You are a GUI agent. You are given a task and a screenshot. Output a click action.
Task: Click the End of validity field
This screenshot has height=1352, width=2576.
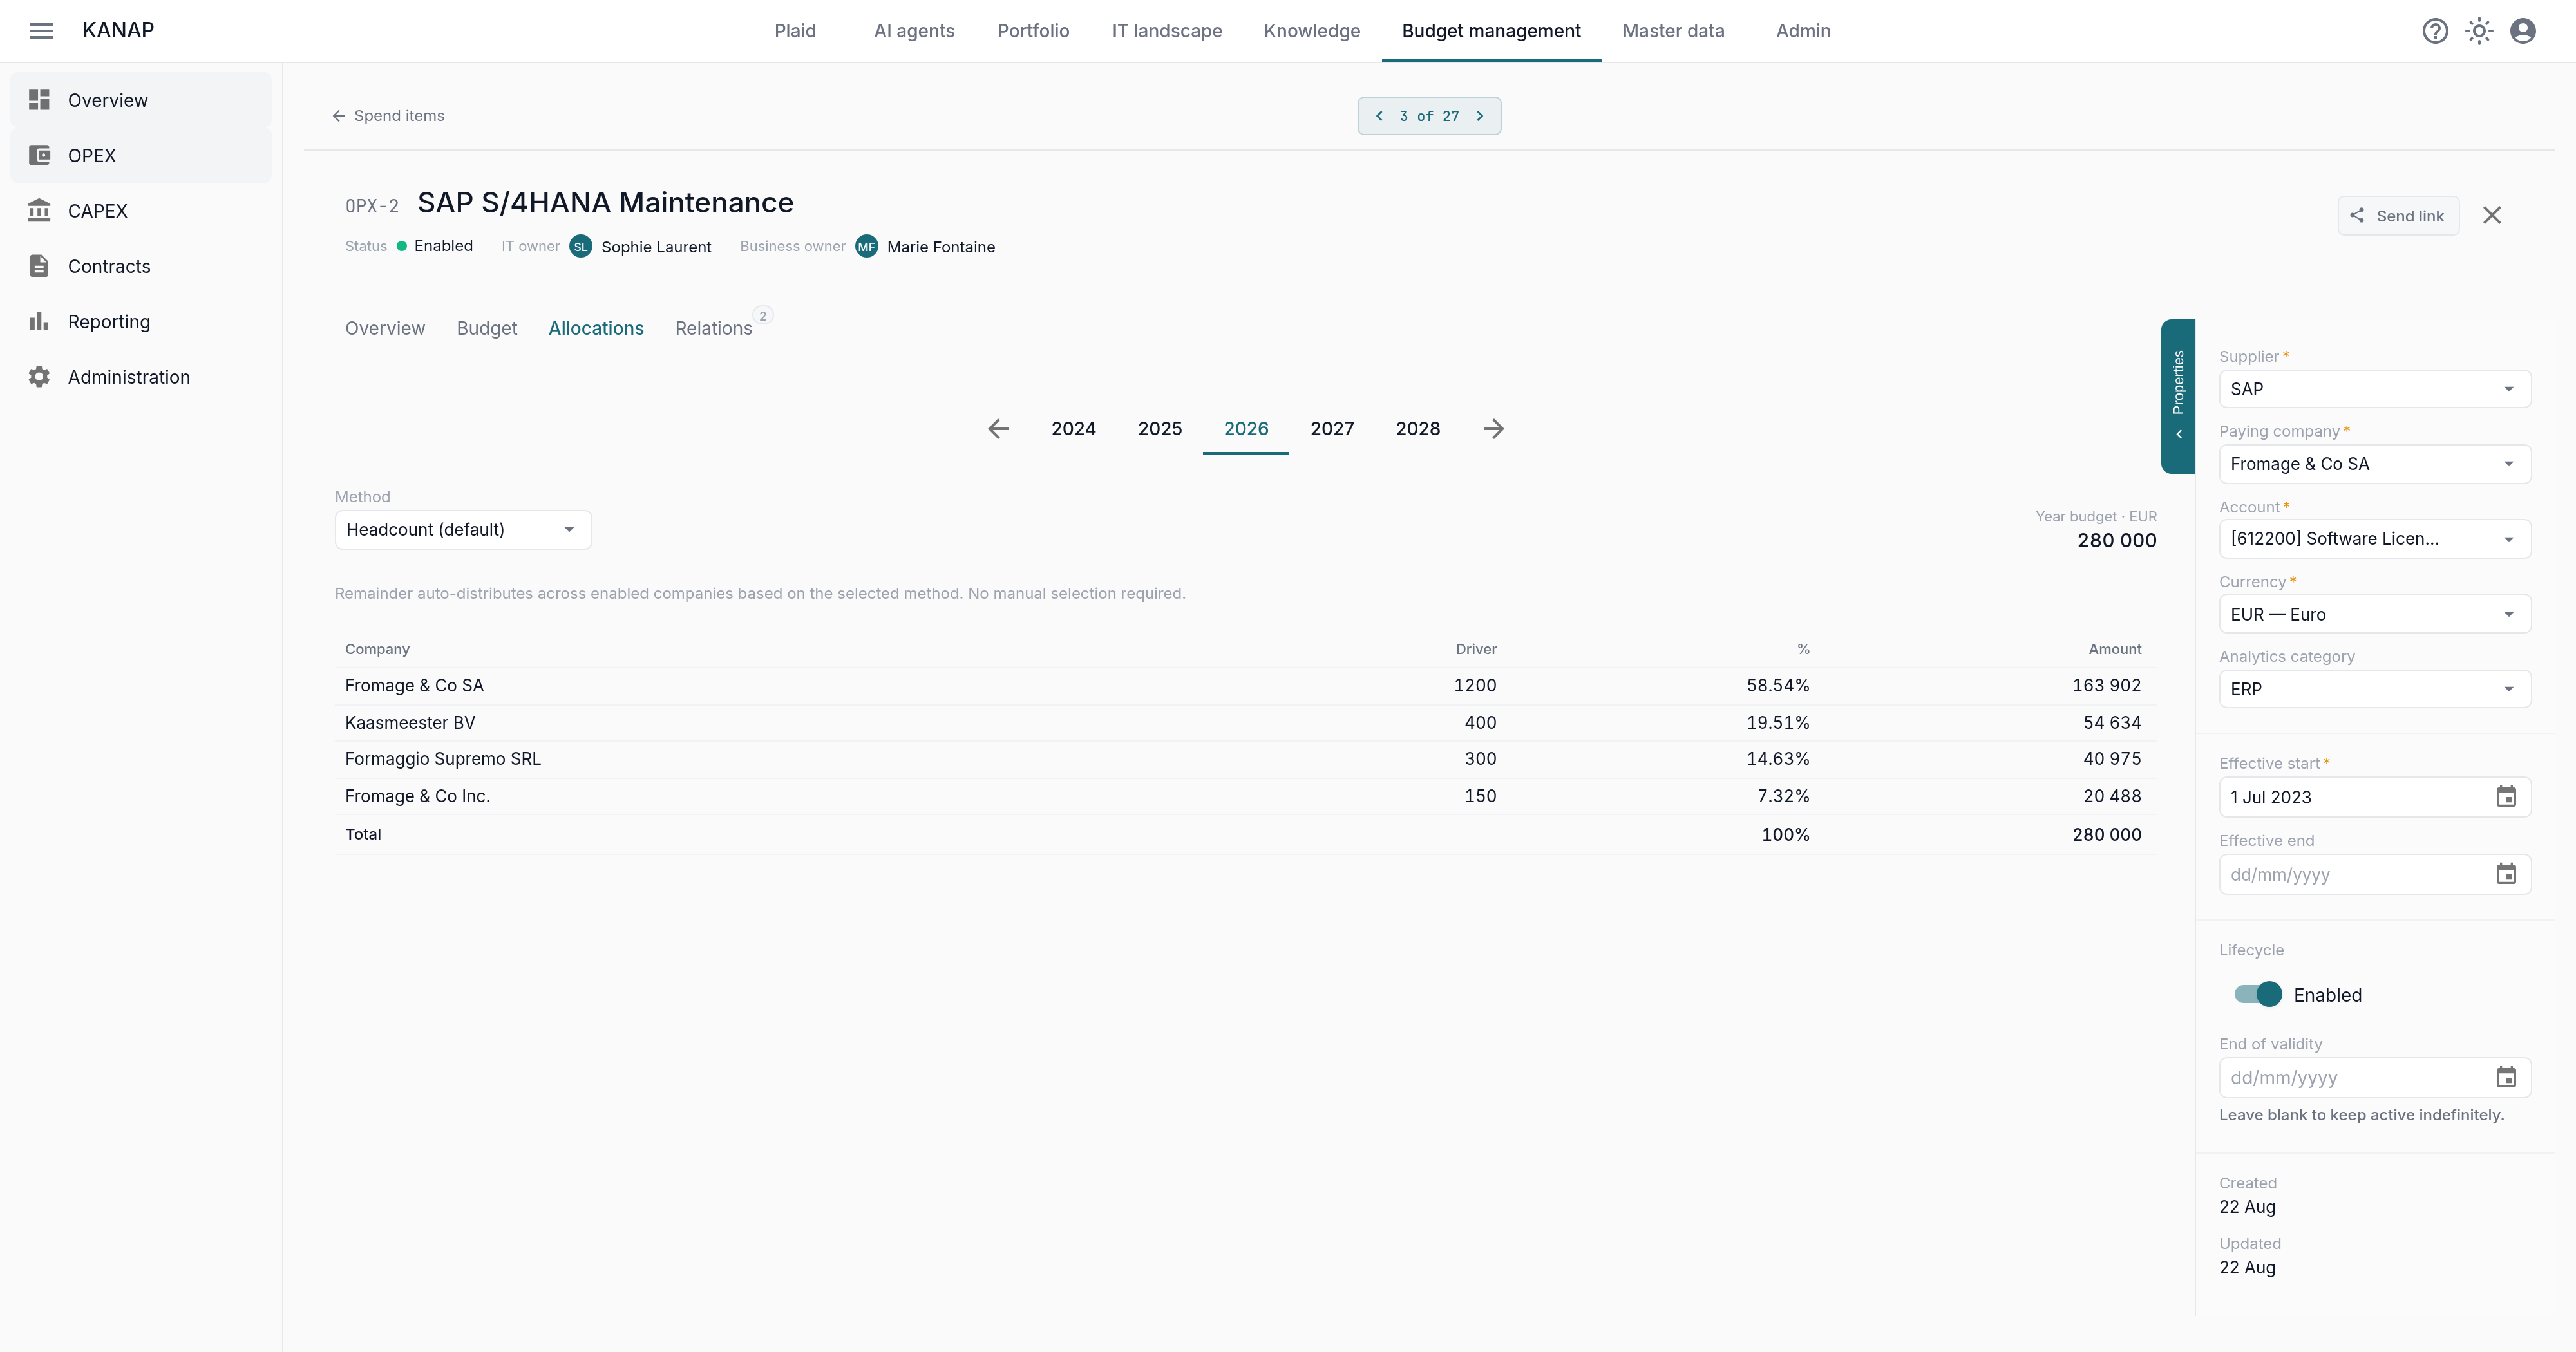2375,1077
